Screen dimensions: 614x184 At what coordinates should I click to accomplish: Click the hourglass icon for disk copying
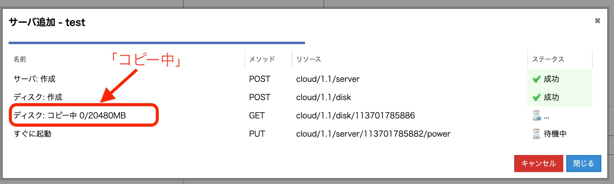tap(537, 116)
